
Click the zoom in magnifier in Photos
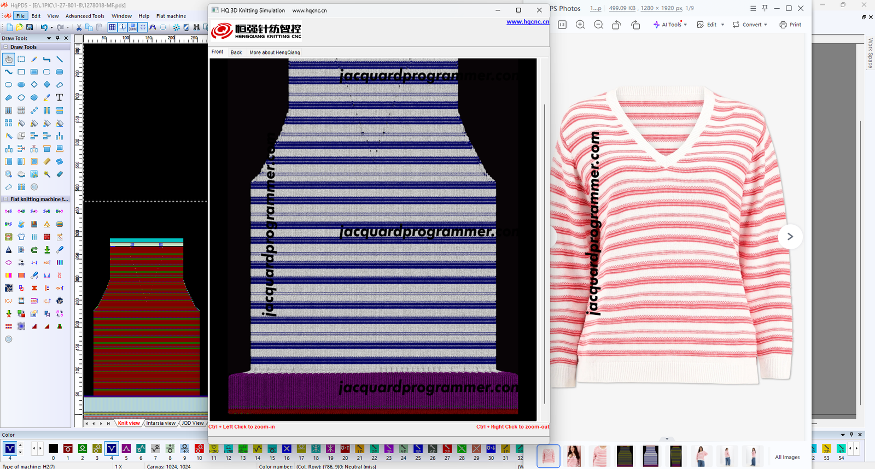580,25
